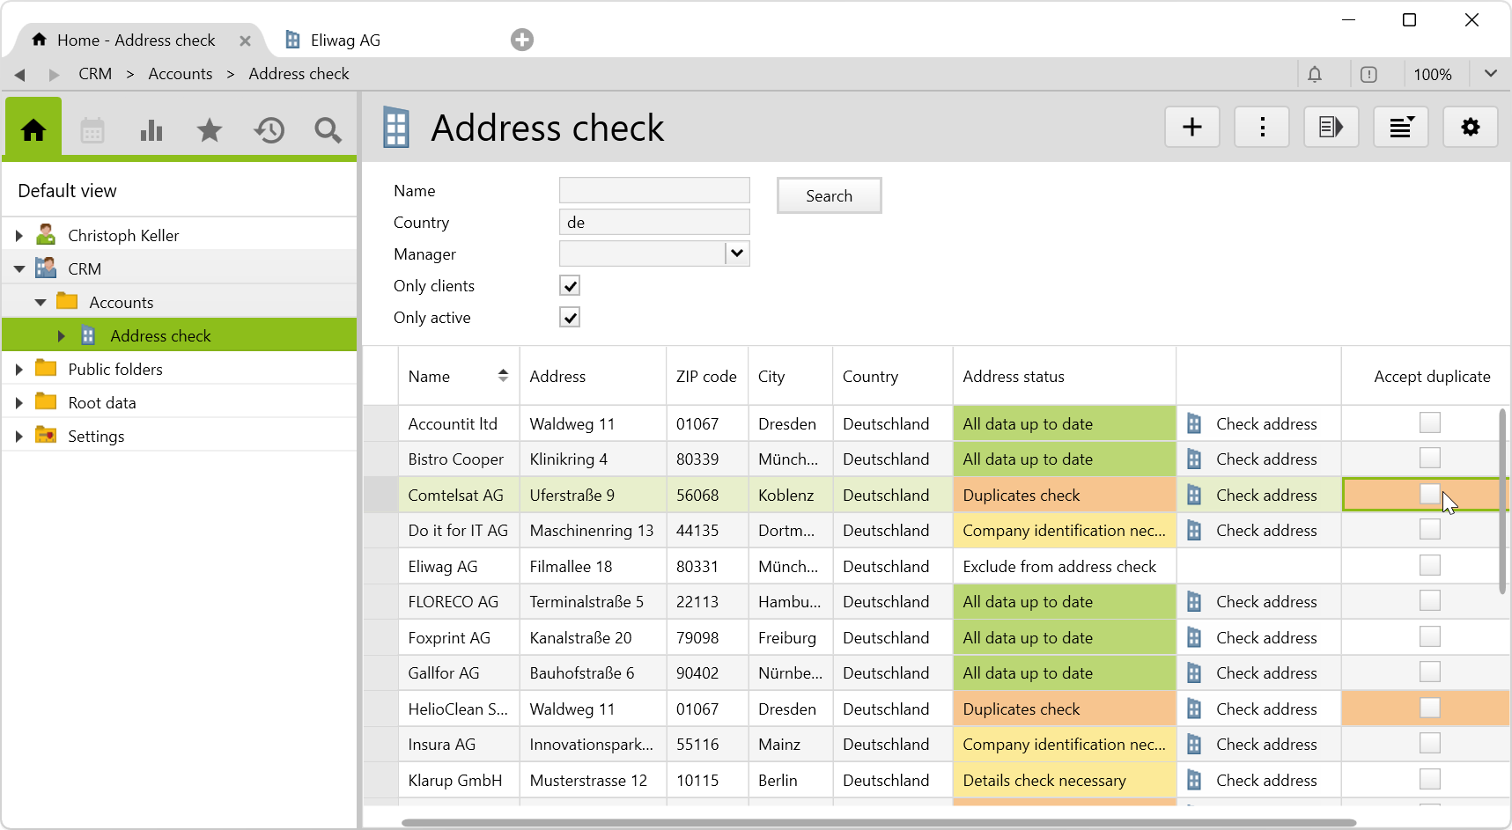Open the calendar view icon in sidebar
This screenshot has height=830, width=1512.
pyautogui.click(x=92, y=131)
